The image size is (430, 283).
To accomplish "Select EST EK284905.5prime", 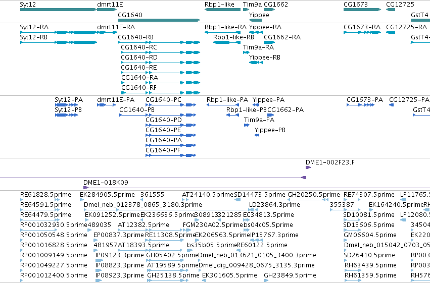I will 82,200.
